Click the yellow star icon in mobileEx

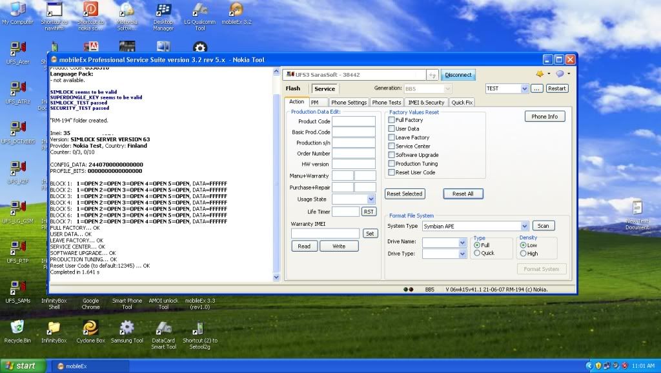coord(540,74)
